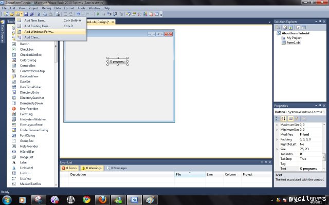
Task: Toggle the 0 Warnings filter
Action: click(x=92, y=168)
